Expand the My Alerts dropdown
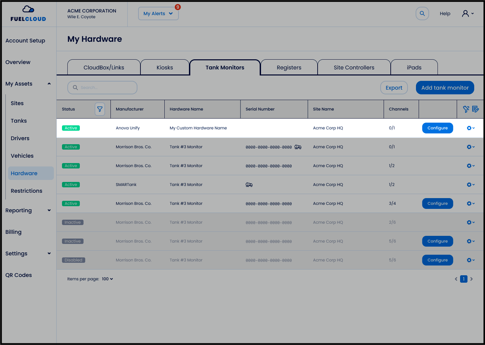 pyautogui.click(x=158, y=14)
